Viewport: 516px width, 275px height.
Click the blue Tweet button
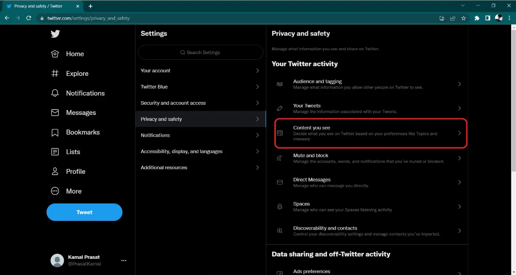85,212
